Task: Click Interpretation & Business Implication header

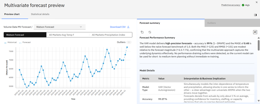Action: coord(205,79)
